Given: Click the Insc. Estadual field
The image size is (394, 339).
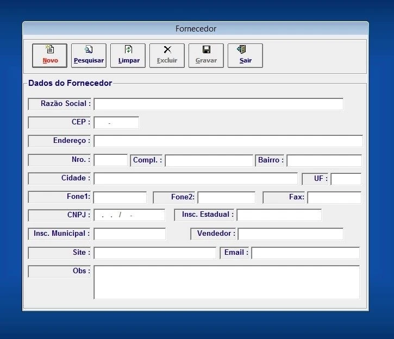Looking at the screenshot, I should coord(279,215).
